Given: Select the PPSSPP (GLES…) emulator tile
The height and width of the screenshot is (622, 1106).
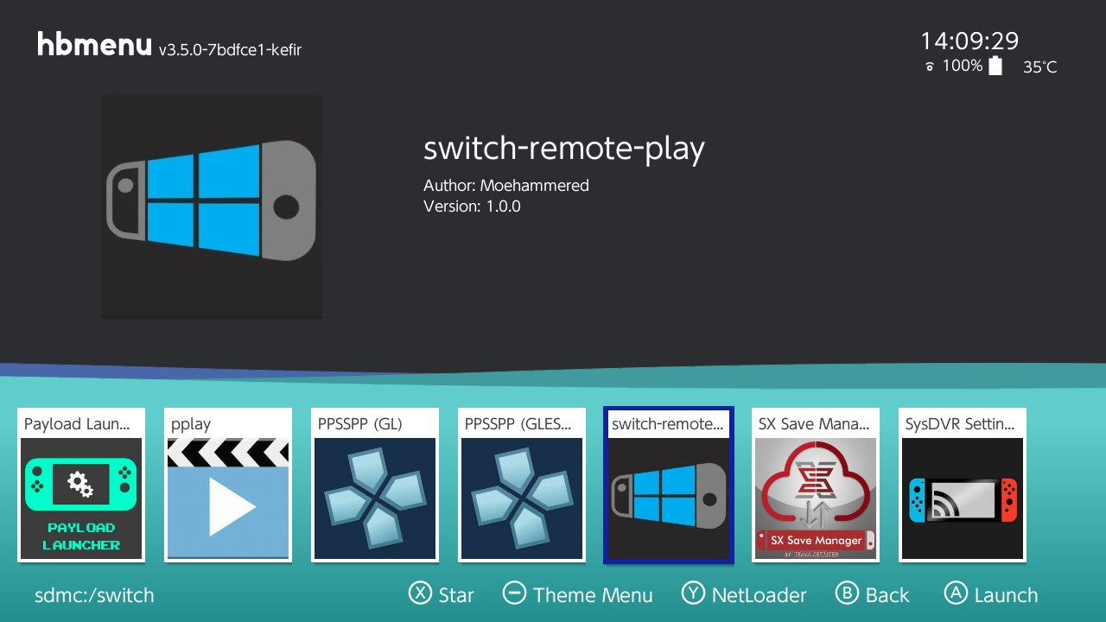Looking at the screenshot, I should click(522, 485).
